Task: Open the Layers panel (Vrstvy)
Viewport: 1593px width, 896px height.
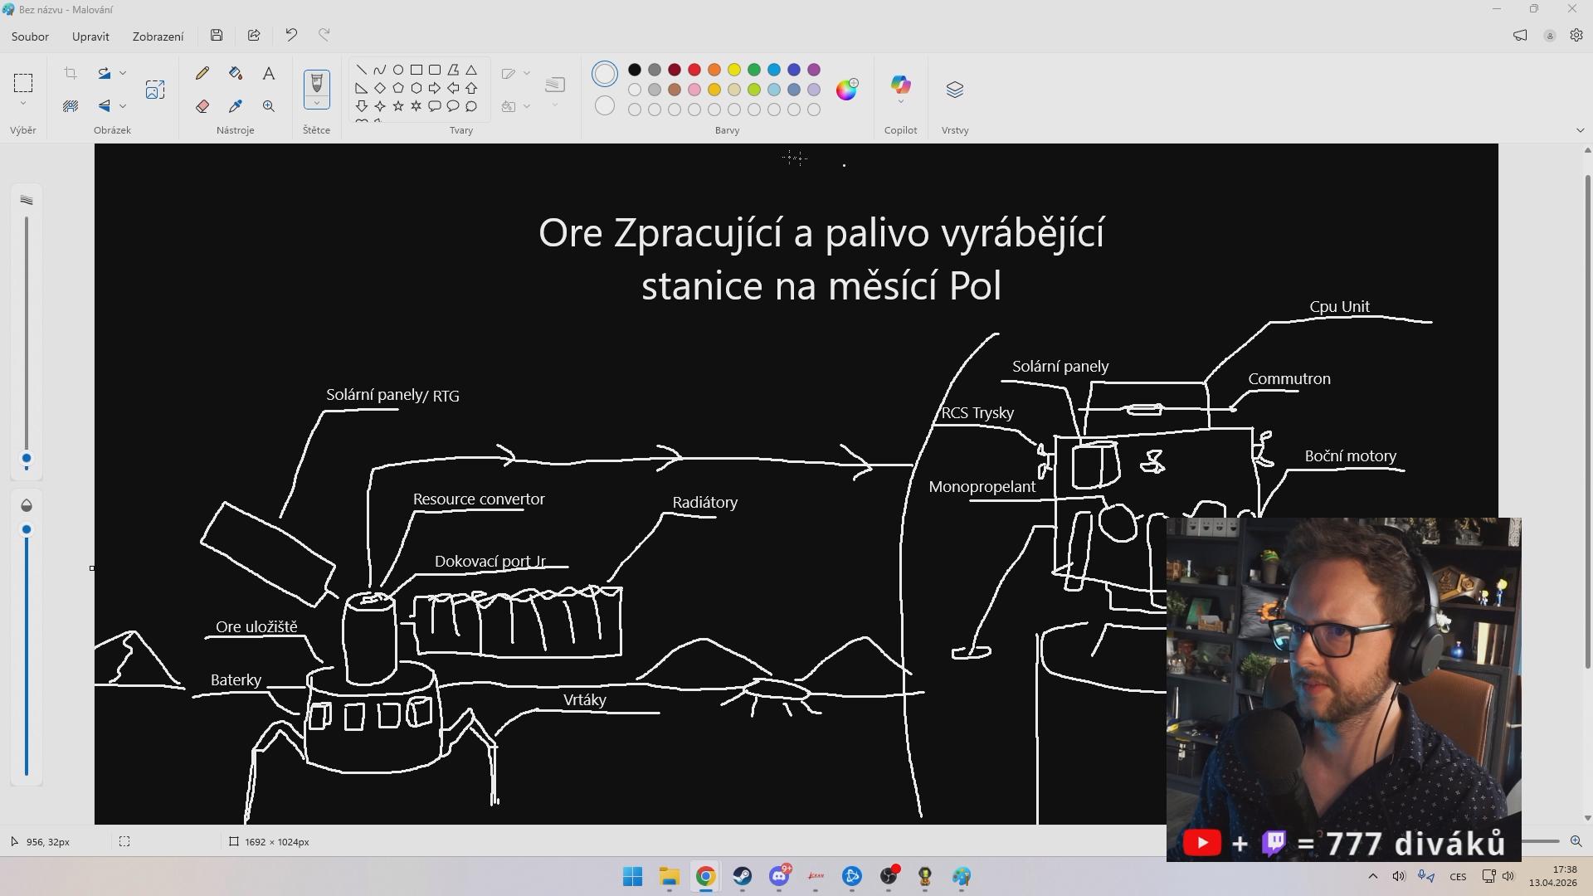Action: click(954, 90)
